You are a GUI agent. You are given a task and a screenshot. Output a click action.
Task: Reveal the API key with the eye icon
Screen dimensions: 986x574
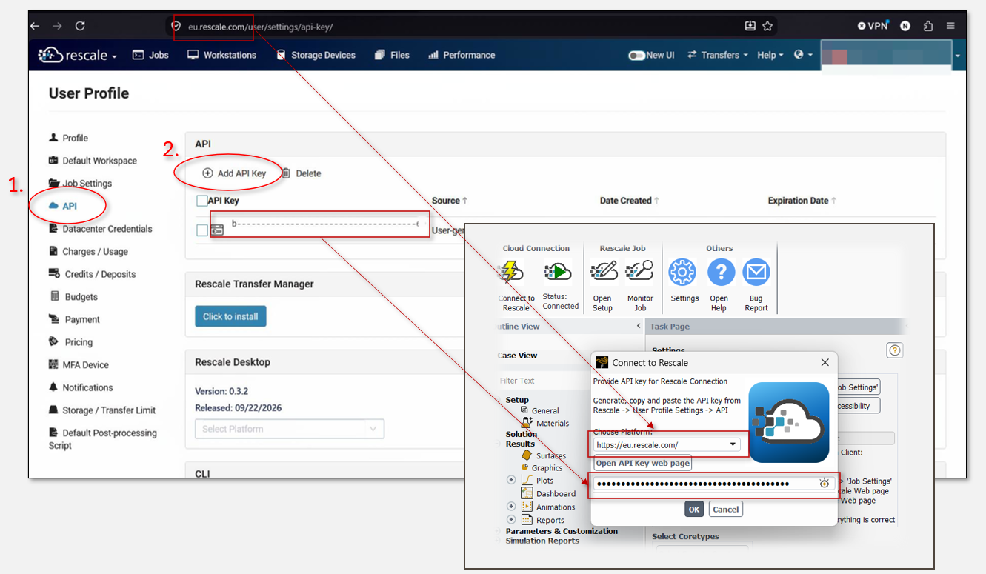click(825, 484)
